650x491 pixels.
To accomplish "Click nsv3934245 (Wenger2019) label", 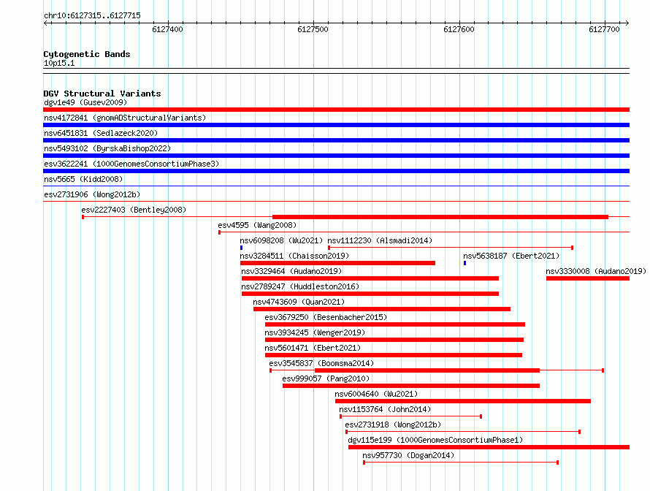I will coord(315,332).
